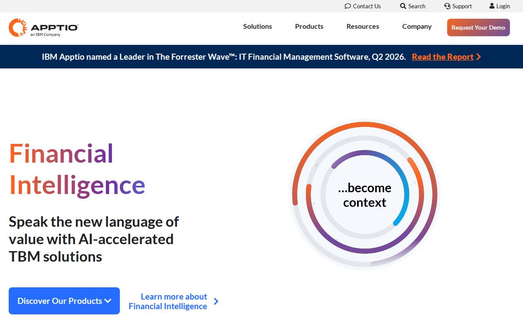
Task: Open Read the Report link
Action: tap(443, 57)
